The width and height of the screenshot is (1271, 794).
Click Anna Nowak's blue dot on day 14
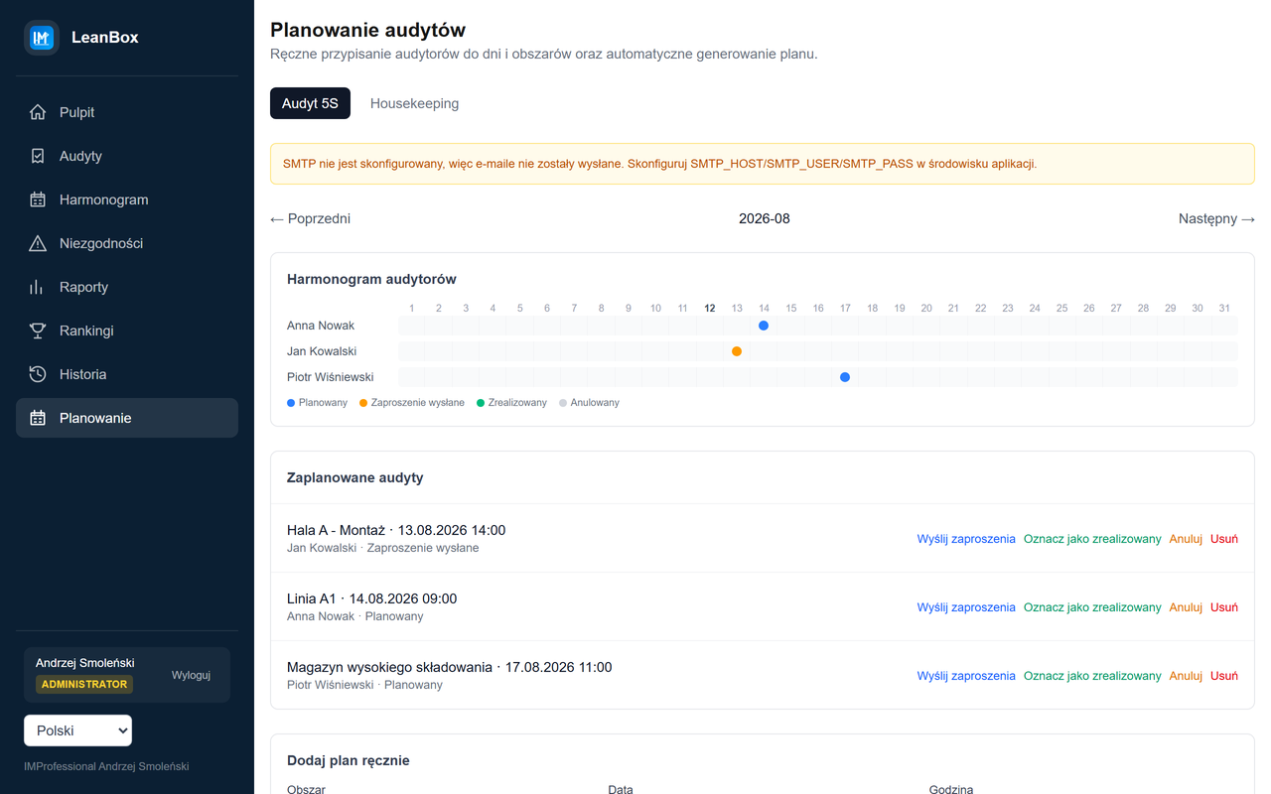click(764, 326)
